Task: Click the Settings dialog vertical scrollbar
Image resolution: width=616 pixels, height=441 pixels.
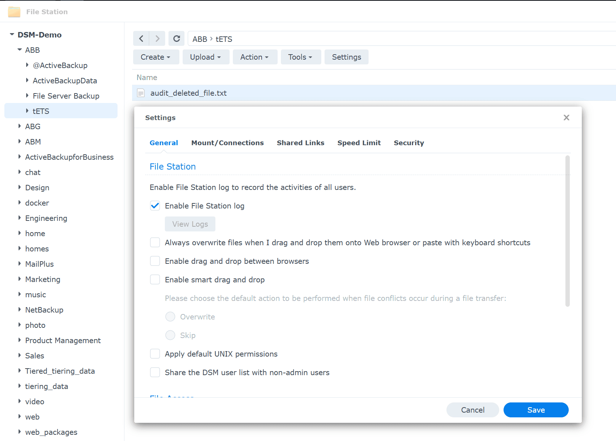Action: click(x=568, y=231)
